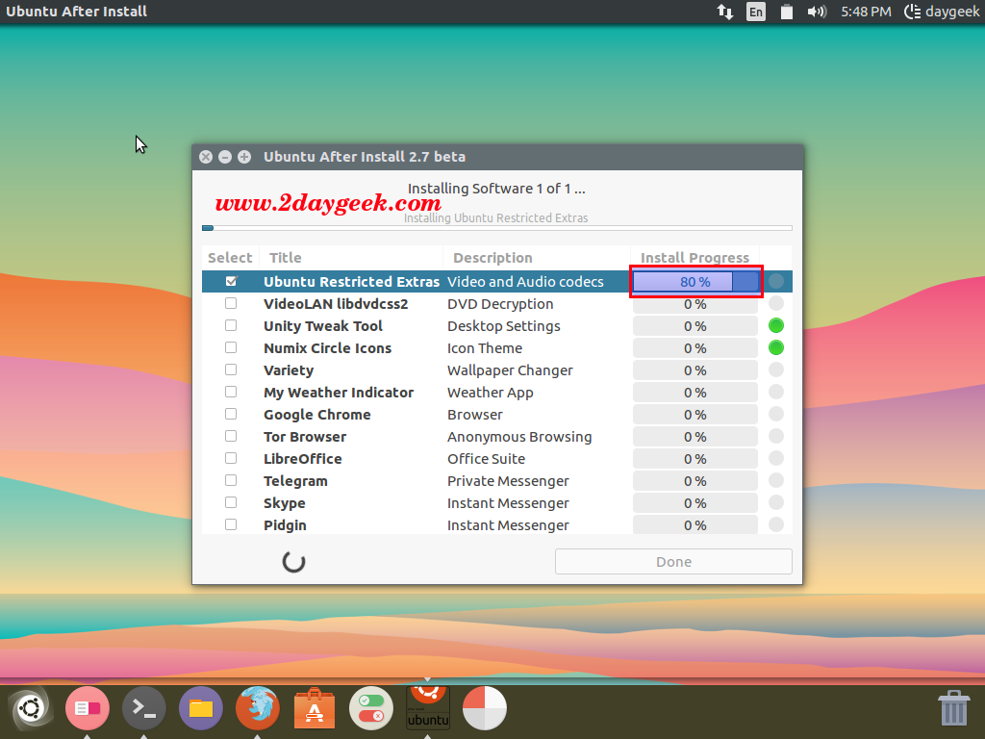Click the VideoLAN libdvdcss2 0 % progress bar
Viewport: 985px width, 739px height.
695,303
